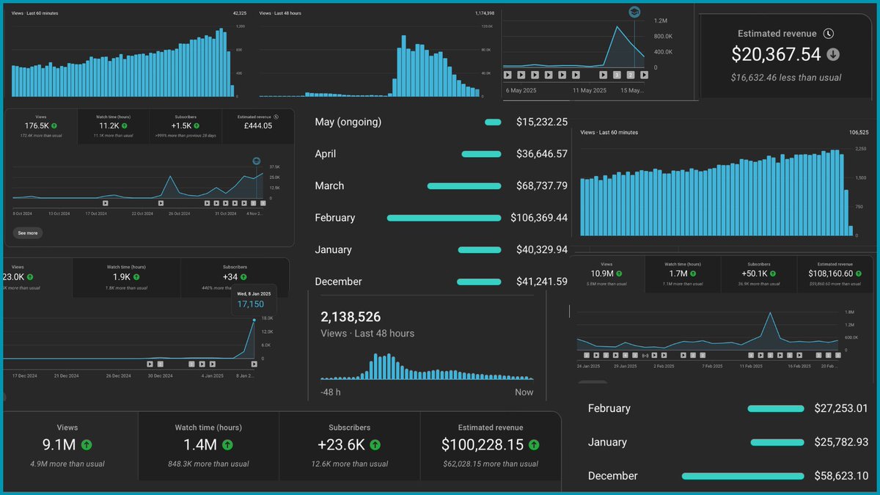
Task: Select the Views 176.5K tab
Action: pyautogui.click(x=41, y=125)
